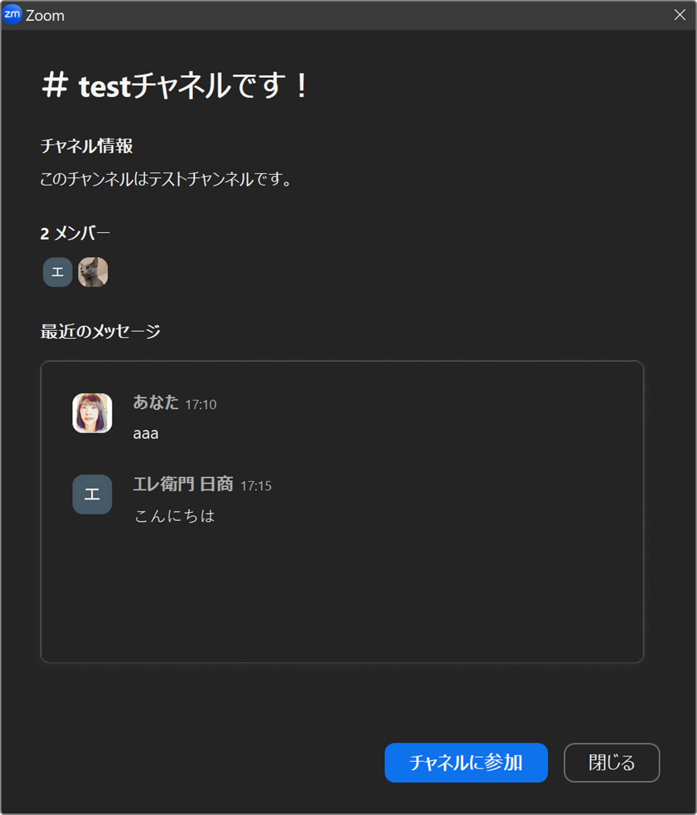Click the aaa message text

click(146, 433)
